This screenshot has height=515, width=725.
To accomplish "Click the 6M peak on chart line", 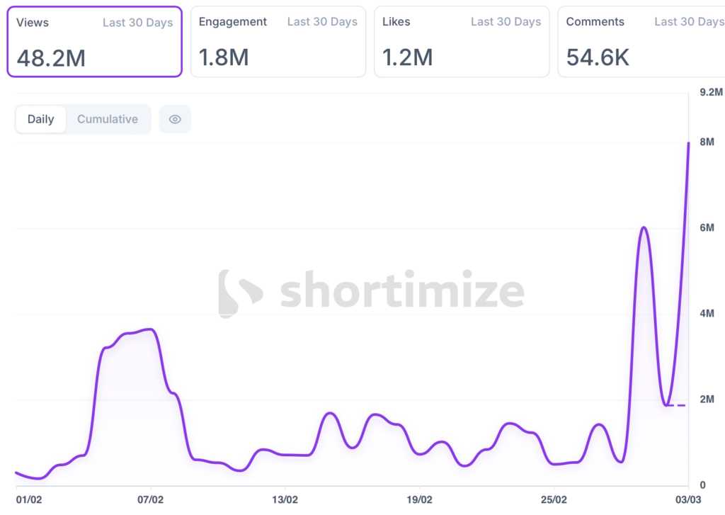I will click(644, 227).
